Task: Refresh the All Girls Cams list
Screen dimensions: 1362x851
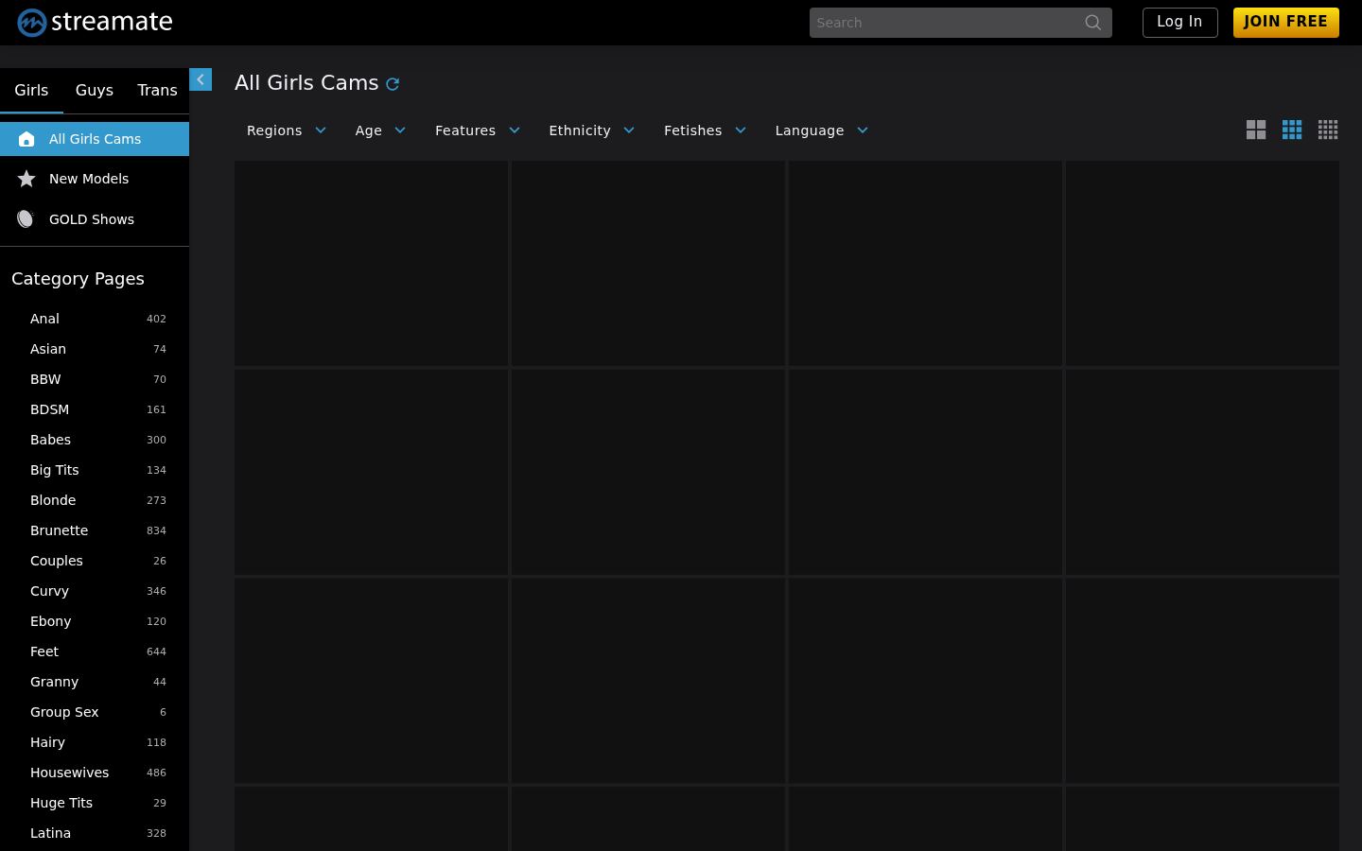Action: [x=393, y=84]
